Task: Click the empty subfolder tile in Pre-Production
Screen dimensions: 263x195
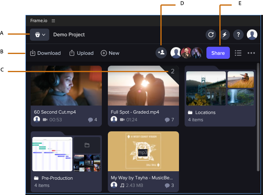Action: 87,145
